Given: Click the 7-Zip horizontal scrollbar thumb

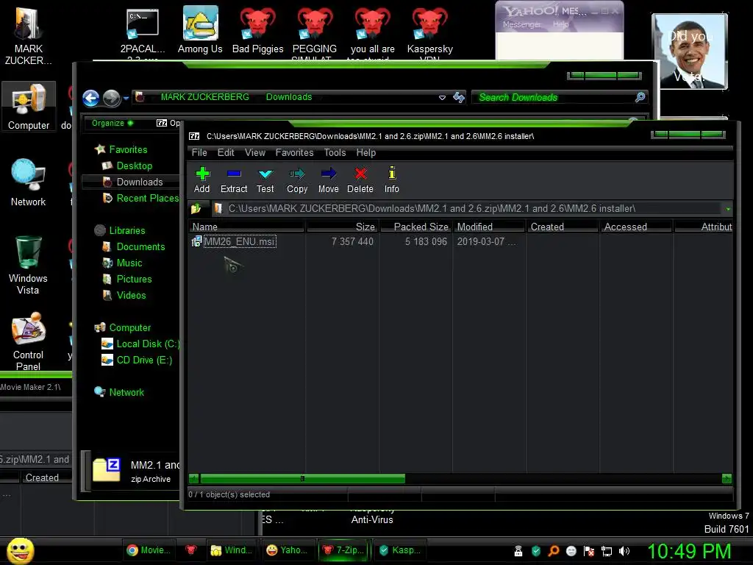Looking at the screenshot, I should click(302, 478).
